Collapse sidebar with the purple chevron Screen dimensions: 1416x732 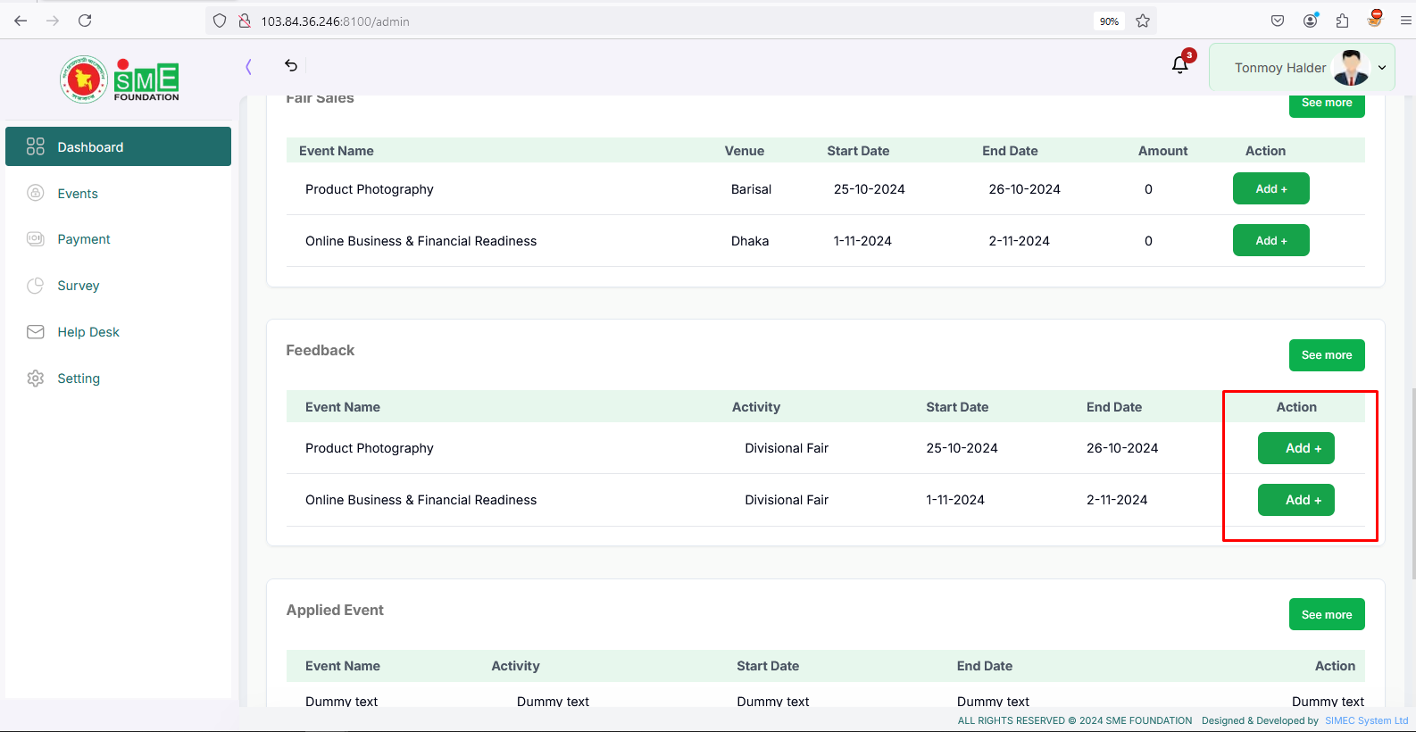pos(248,65)
